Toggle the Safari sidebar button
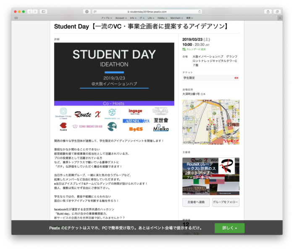 44,12
